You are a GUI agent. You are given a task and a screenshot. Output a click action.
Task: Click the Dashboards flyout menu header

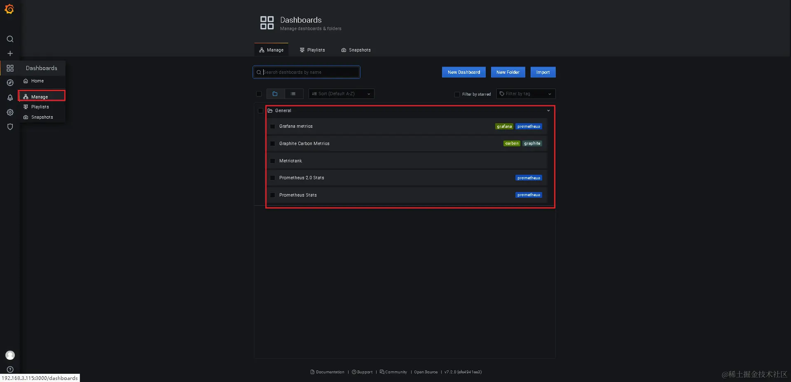point(42,68)
